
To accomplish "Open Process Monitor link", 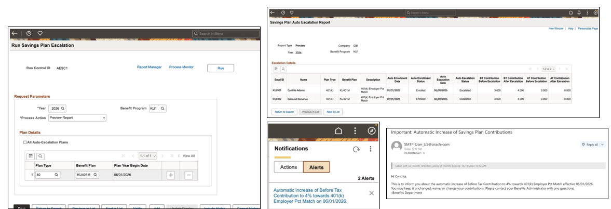I will 181,67.
